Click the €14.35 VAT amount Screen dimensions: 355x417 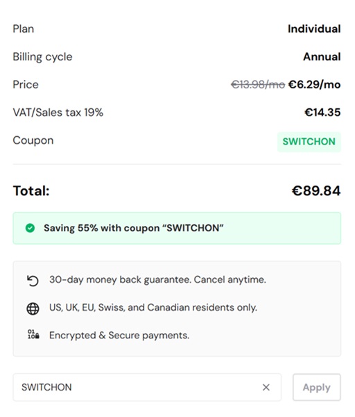pos(322,112)
